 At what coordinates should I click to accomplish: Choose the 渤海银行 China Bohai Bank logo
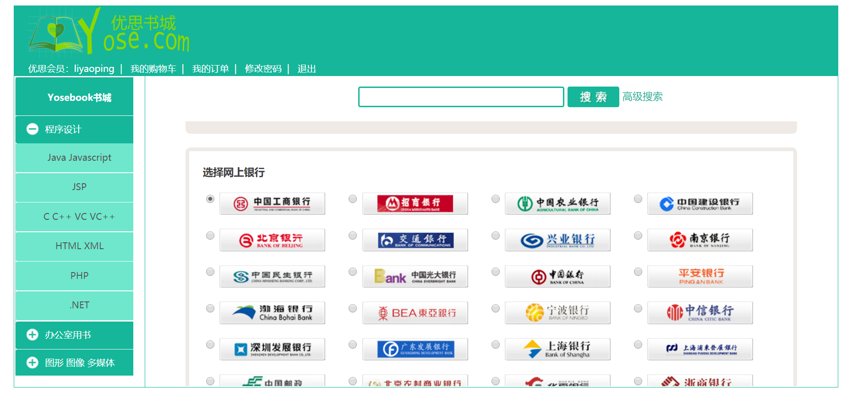pos(272,313)
